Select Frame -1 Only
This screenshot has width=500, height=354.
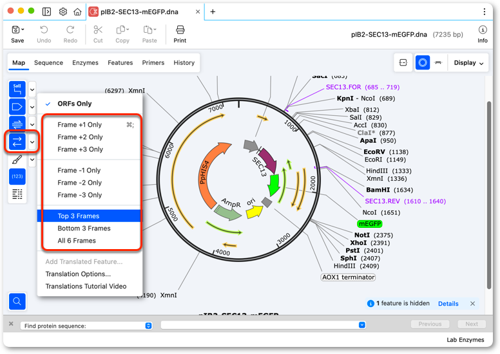click(x=90, y=171)
